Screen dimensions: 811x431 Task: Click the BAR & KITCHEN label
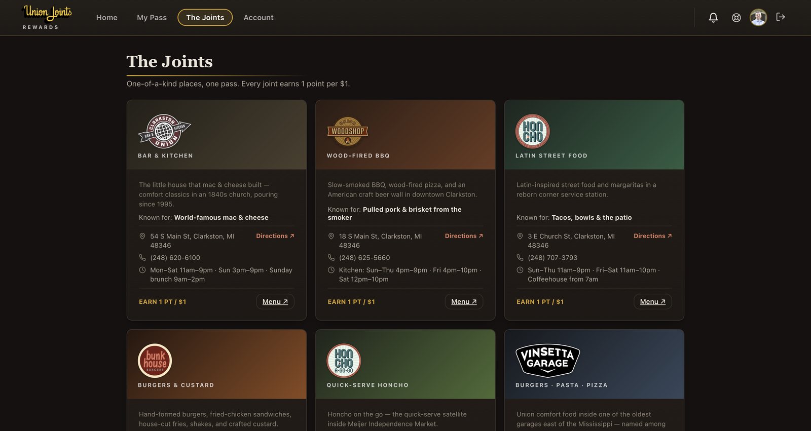tap(166, 156)
